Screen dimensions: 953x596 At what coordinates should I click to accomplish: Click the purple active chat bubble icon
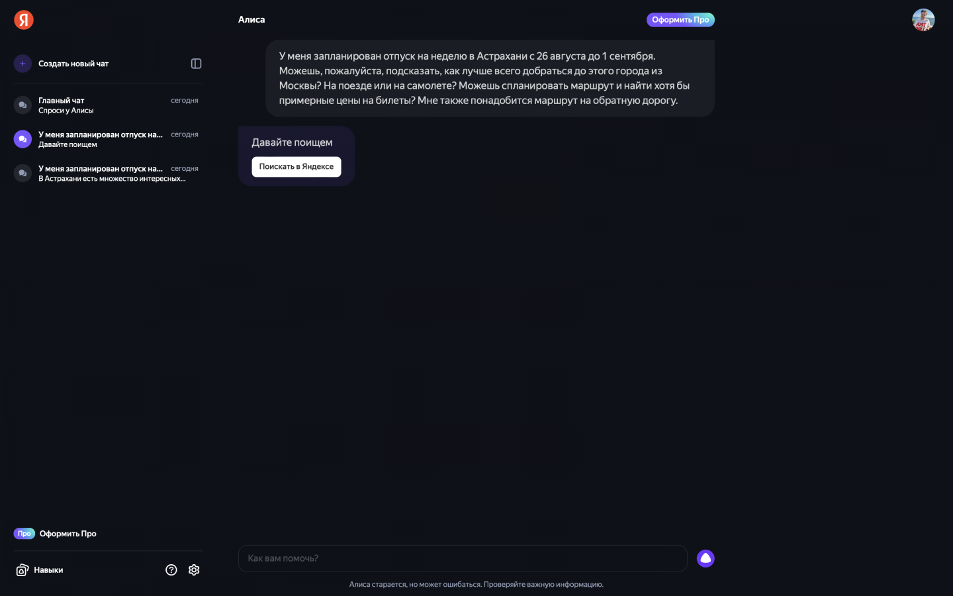click(23, 139)
